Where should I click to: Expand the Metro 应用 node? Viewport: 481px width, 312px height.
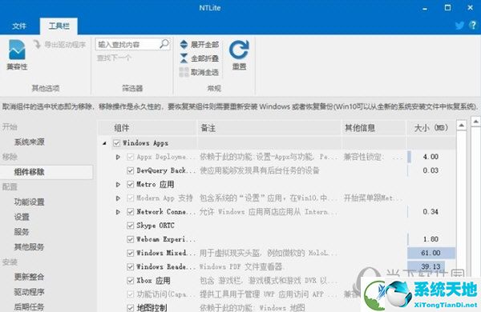[x=118, y=184]
